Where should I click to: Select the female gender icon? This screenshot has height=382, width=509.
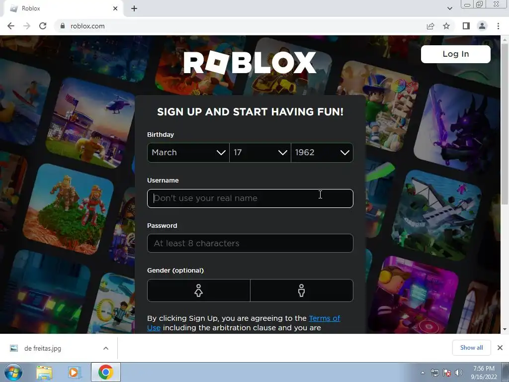click(x=199, y=290)
